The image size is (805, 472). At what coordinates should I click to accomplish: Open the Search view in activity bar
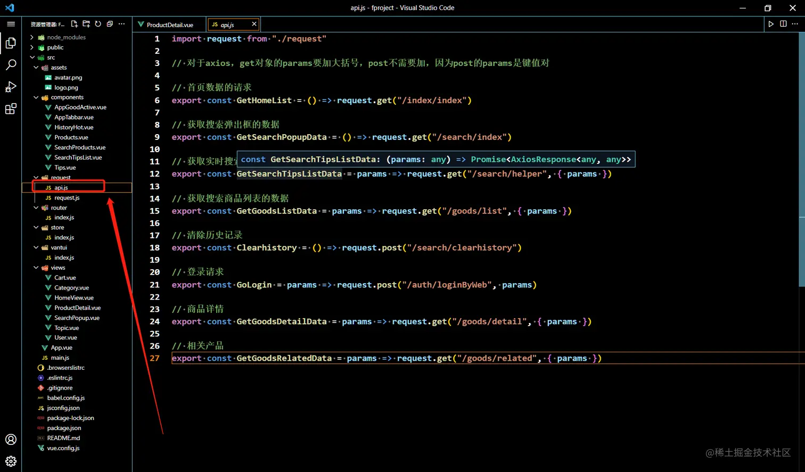(11, 65)
